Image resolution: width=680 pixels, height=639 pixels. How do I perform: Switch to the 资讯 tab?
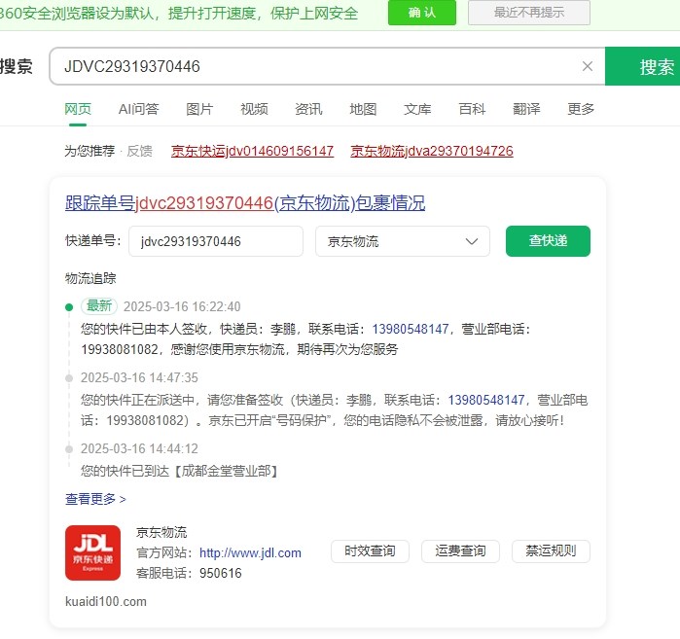(308, 109)
